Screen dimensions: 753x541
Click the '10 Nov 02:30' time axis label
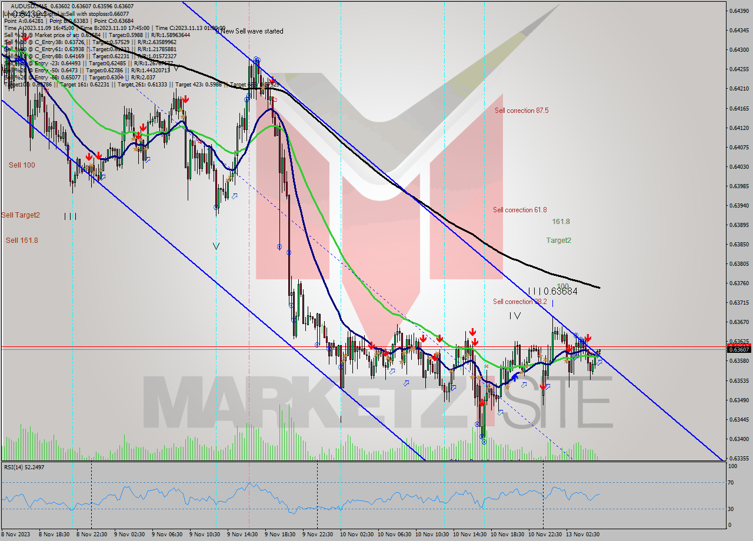tap(356, 535)
